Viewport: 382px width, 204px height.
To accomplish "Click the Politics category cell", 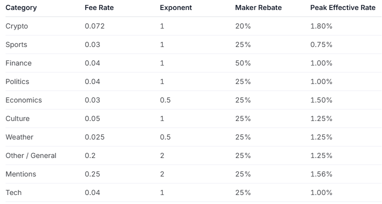I will (x=18, y=81).
